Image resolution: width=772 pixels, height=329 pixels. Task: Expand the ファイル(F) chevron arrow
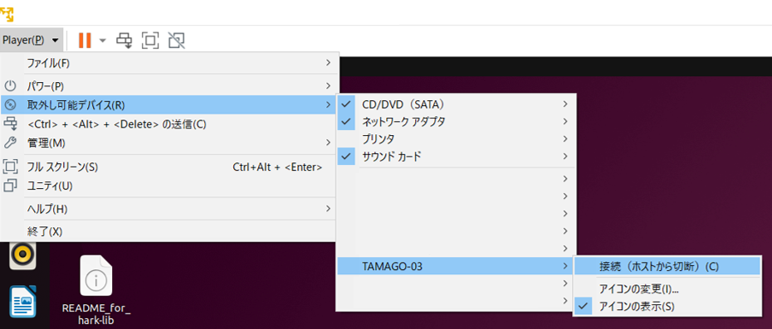tap(329, 63)
